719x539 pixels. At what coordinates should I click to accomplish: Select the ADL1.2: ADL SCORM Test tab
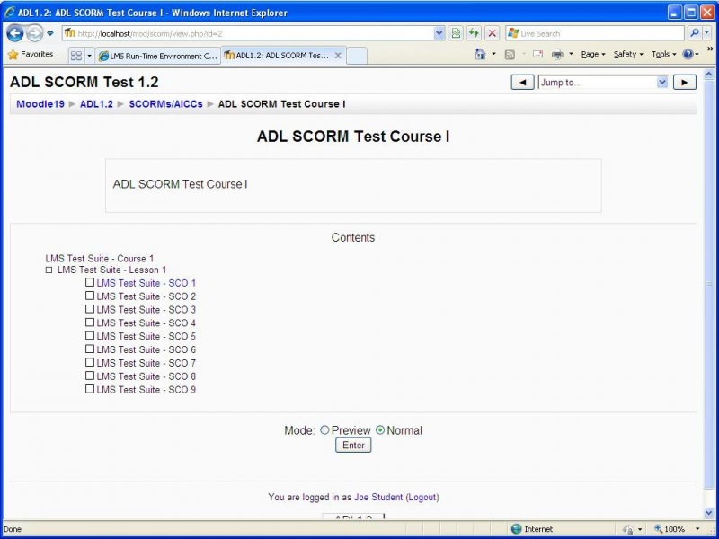(278, 56)
